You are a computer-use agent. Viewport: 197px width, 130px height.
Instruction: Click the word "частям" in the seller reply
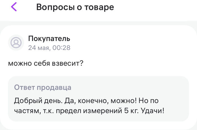pos(26,111)
